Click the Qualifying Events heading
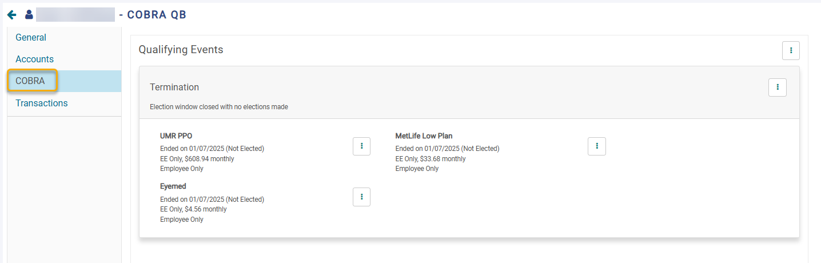This screenshot has height=263, width=821. tap(181, 50)
